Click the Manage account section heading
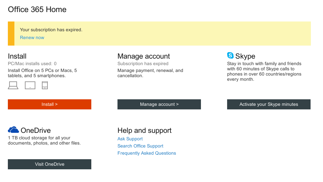 click(144, 56)
